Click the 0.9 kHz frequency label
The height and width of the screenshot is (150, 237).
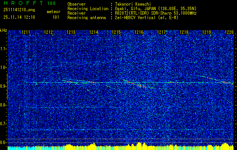[3, 86]
